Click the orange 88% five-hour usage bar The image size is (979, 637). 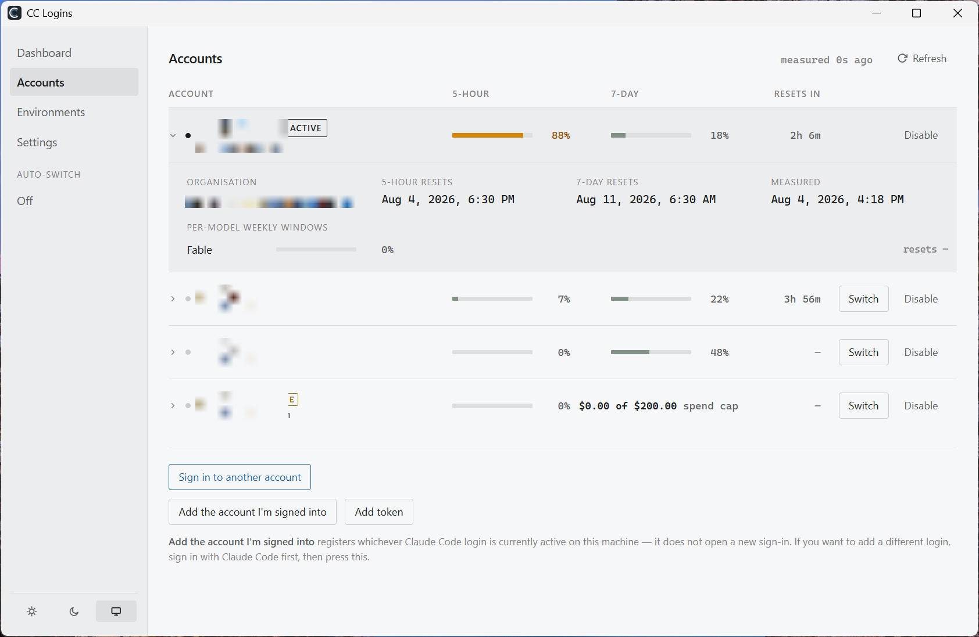point(492,135)
